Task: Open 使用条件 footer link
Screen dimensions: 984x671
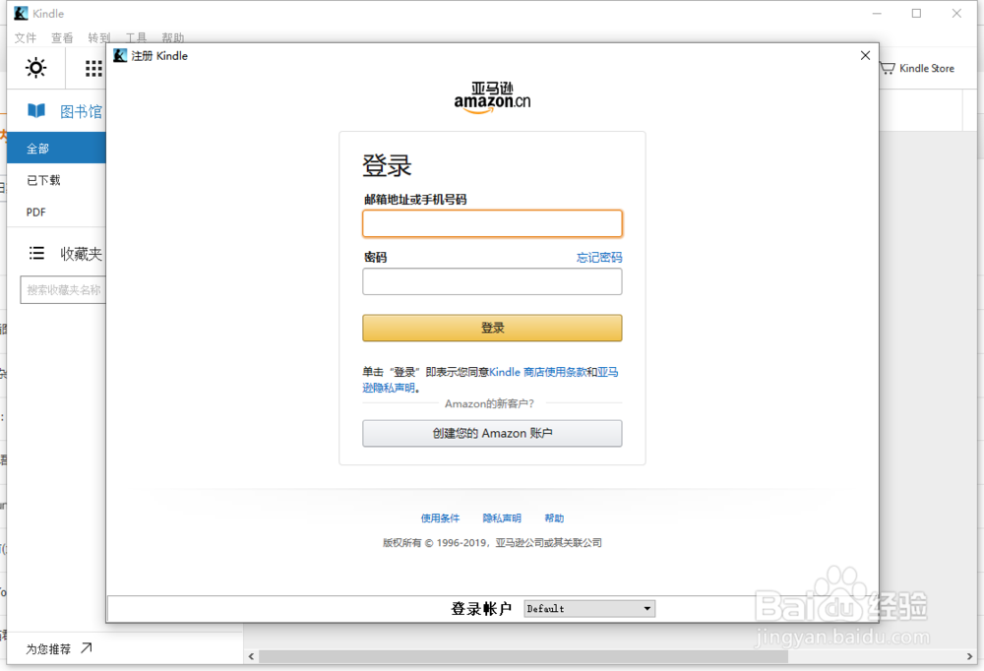Action: [x=440, y=518]
